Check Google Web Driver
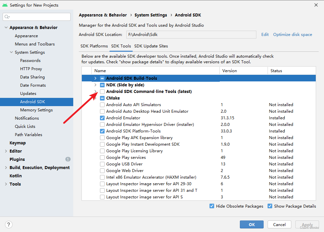 pyautogui.click(x=102, y=171)
